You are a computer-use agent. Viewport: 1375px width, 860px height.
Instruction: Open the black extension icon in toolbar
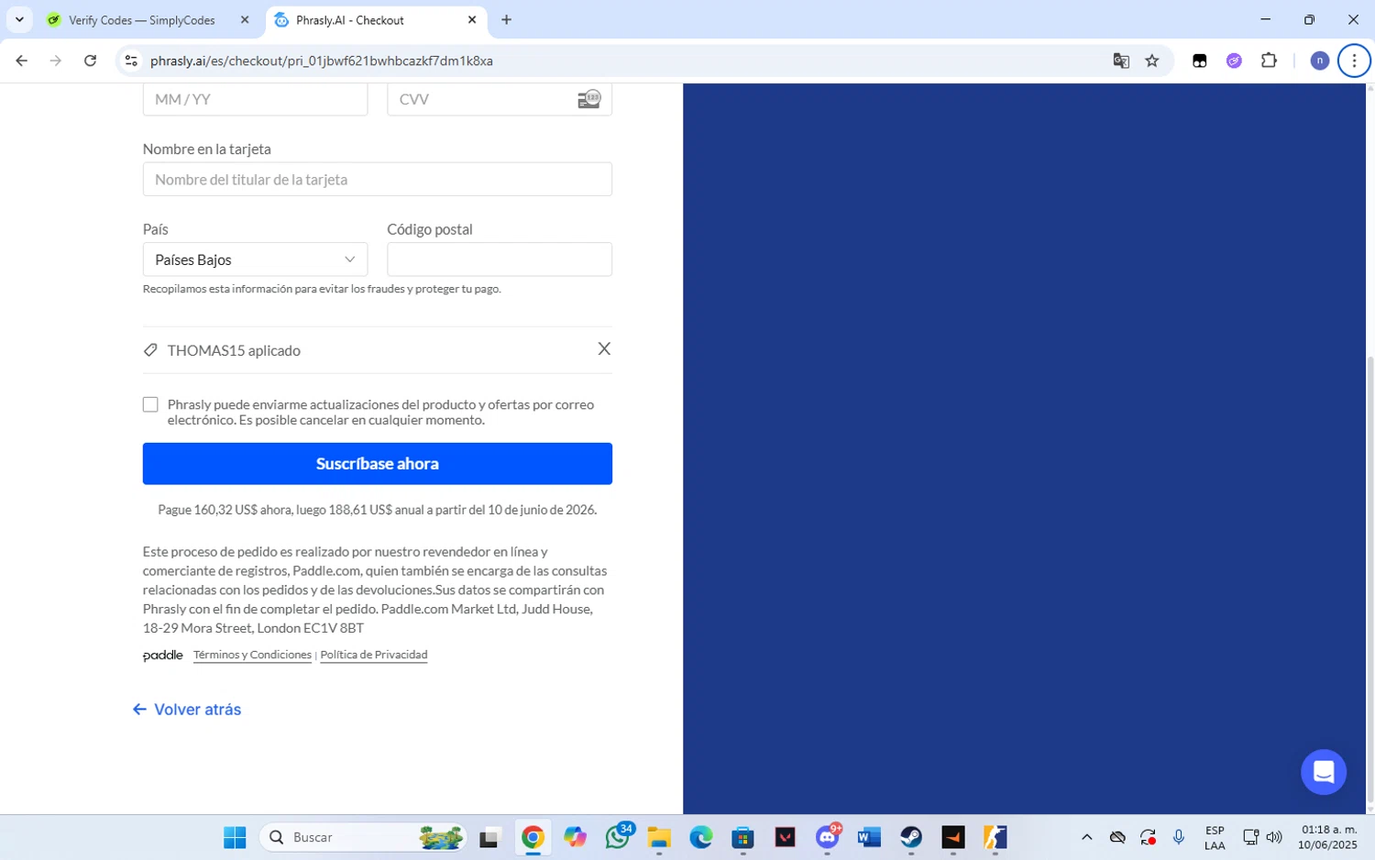(x=1199, y=61)
